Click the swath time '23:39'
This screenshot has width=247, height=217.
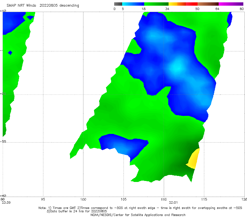click(6, 203)
